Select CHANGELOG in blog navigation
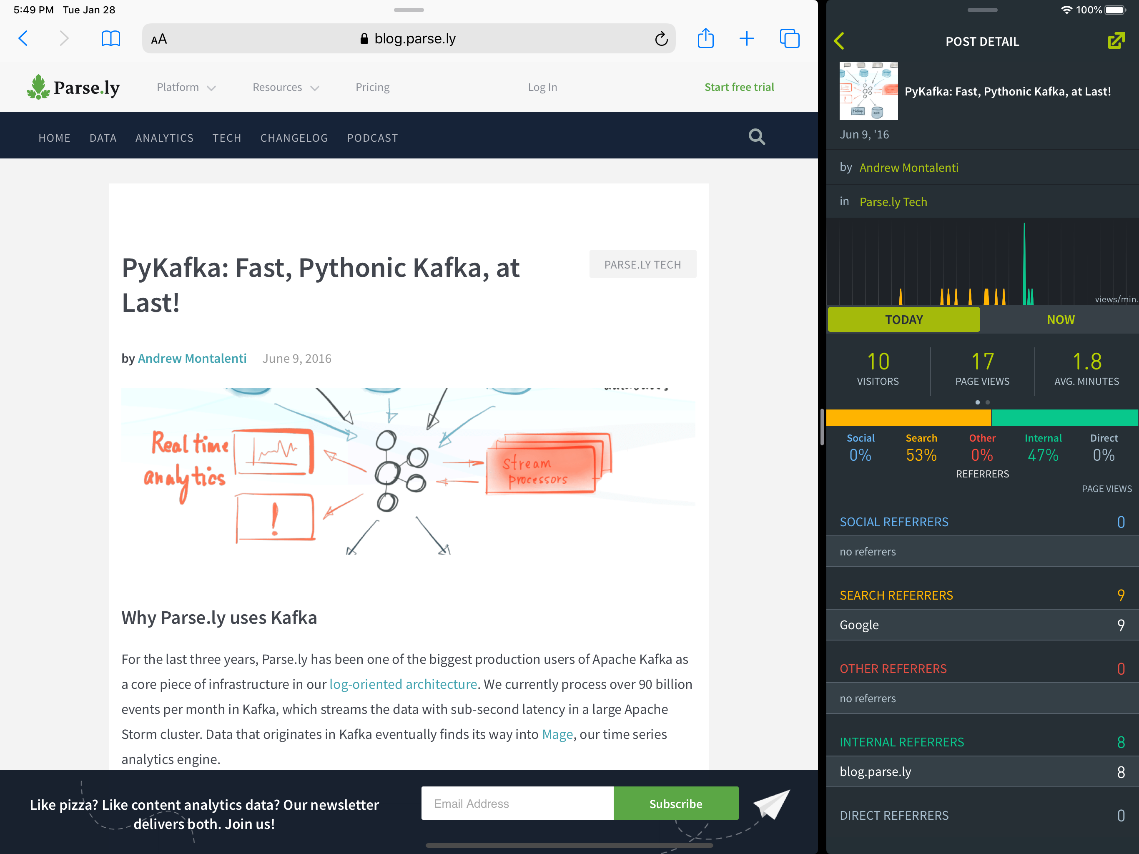This screenshot has width=1139, height=854. click(294, 138)
